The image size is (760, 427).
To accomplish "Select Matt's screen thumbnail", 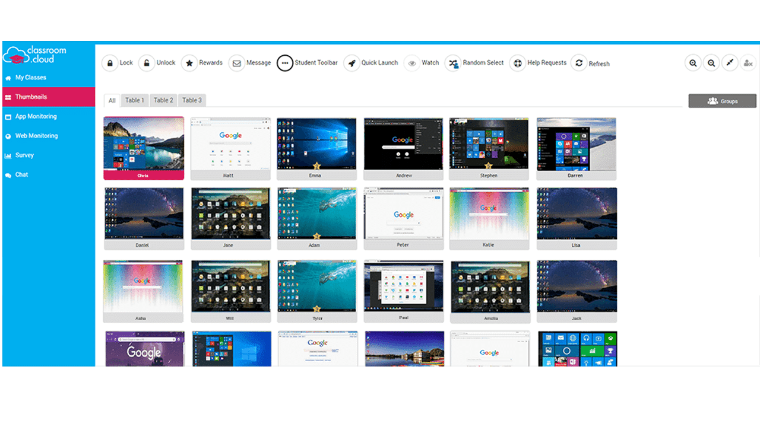I will [x=230, y=144].
